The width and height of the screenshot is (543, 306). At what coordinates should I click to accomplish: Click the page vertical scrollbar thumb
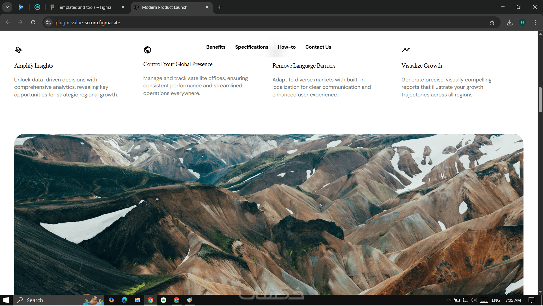540,100
